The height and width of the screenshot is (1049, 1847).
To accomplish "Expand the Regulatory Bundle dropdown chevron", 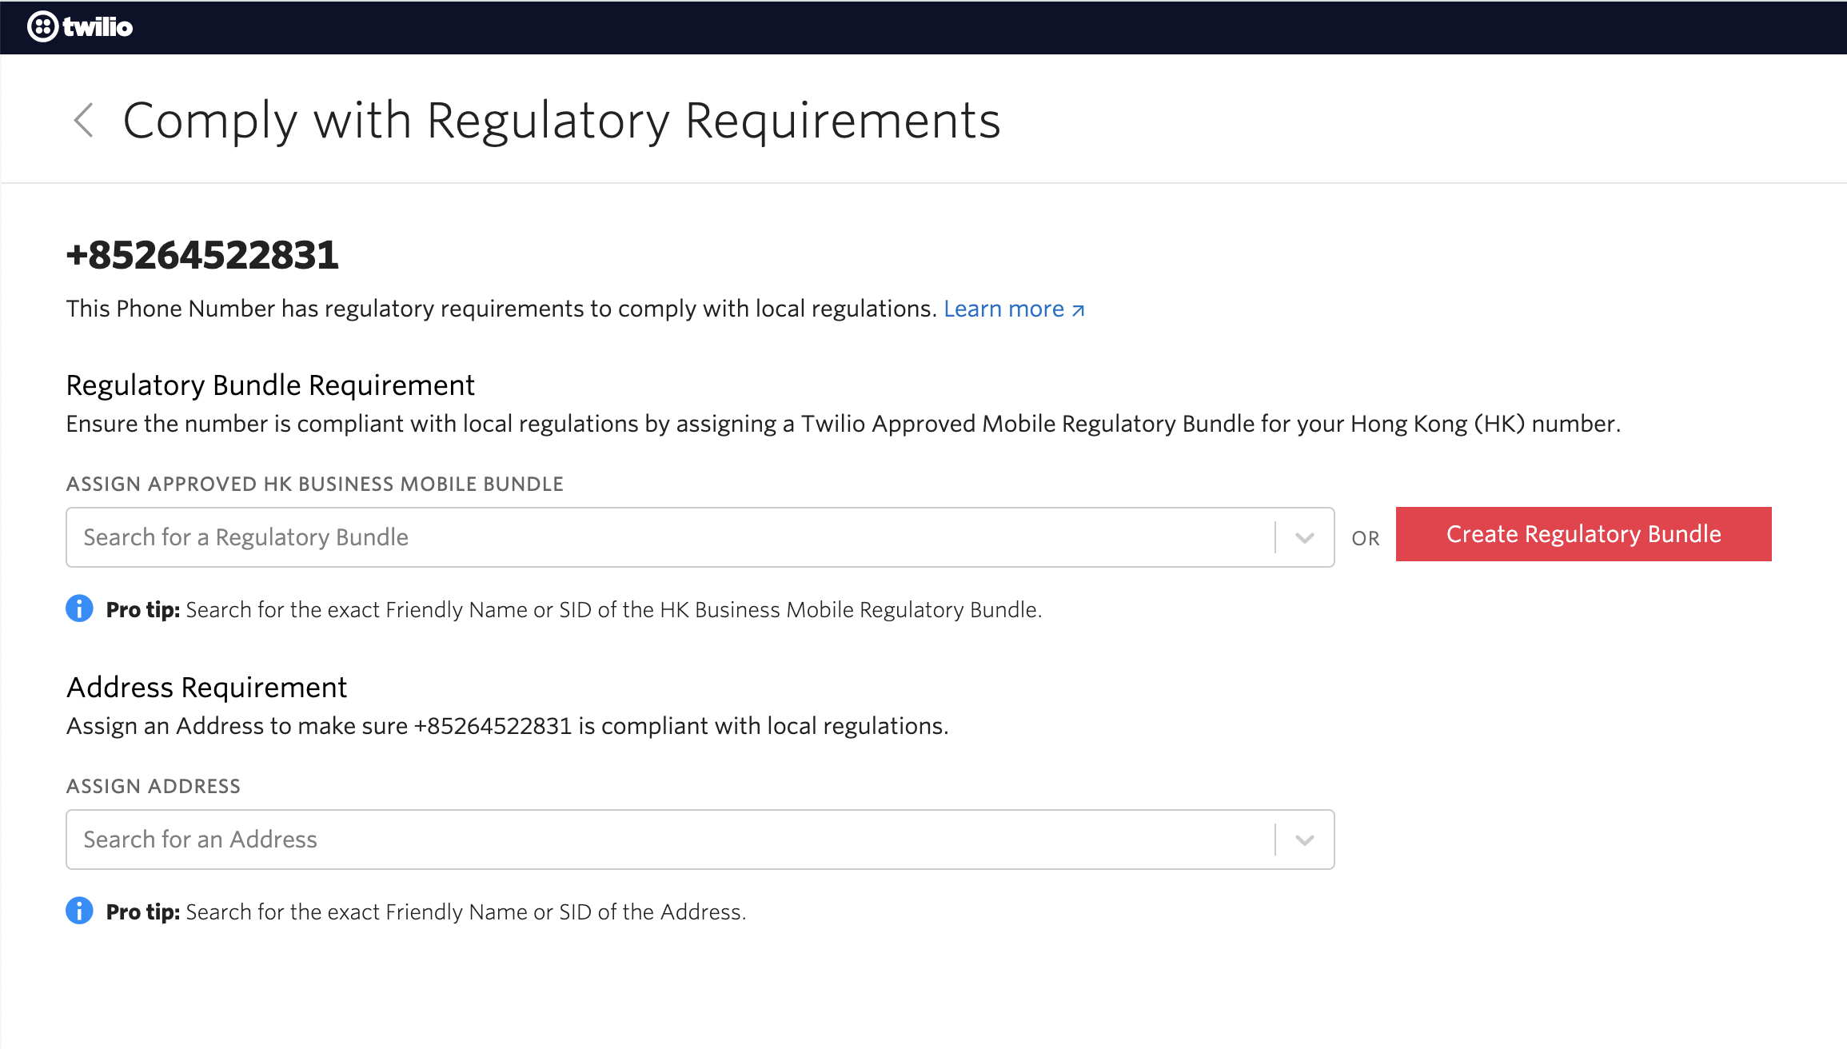I will click(1305, 537).
